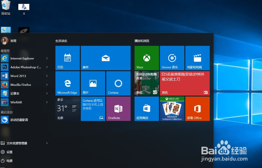
Task: Open the Photos (照片) tile
Action: (93, 83)
